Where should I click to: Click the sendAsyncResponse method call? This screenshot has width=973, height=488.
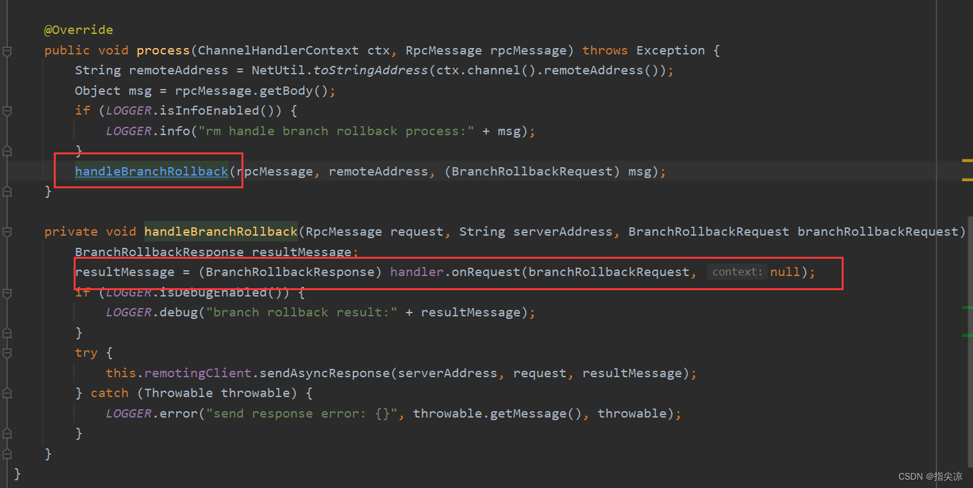click(325, 373)
